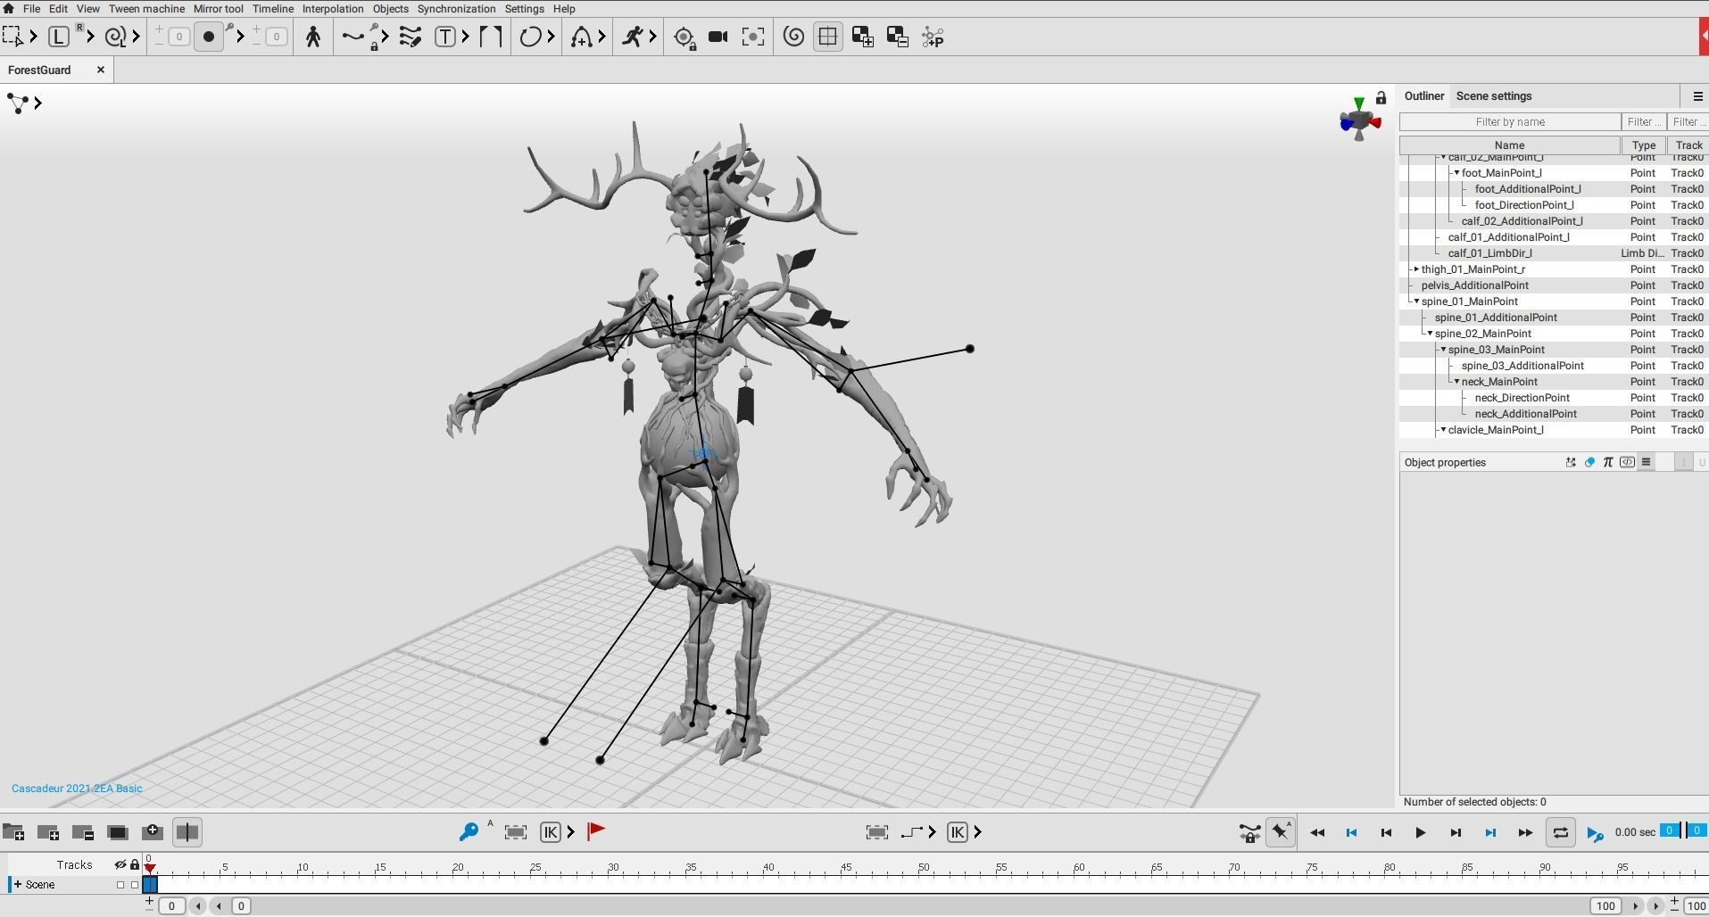Toggle loop playback button

[x=1560, y=832]
